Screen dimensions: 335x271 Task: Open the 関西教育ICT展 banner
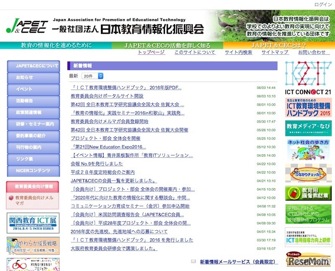33,223
